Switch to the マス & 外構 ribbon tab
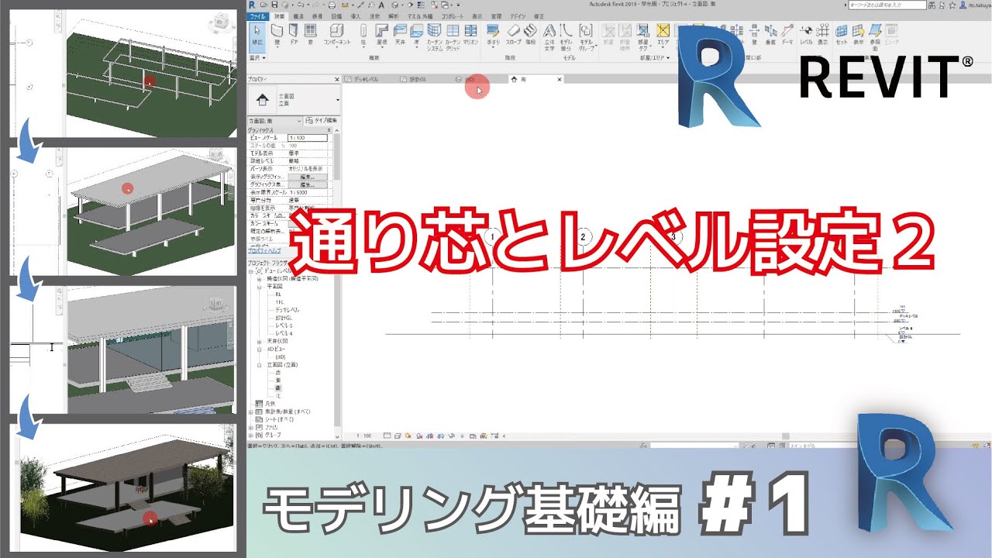 pyautogui.click(x=419, y=15)
